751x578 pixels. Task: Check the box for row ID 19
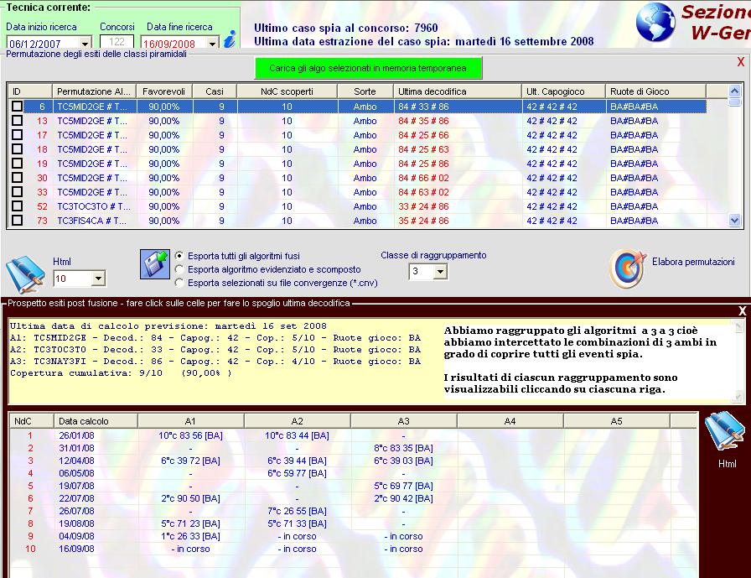(x=18, y=164)
